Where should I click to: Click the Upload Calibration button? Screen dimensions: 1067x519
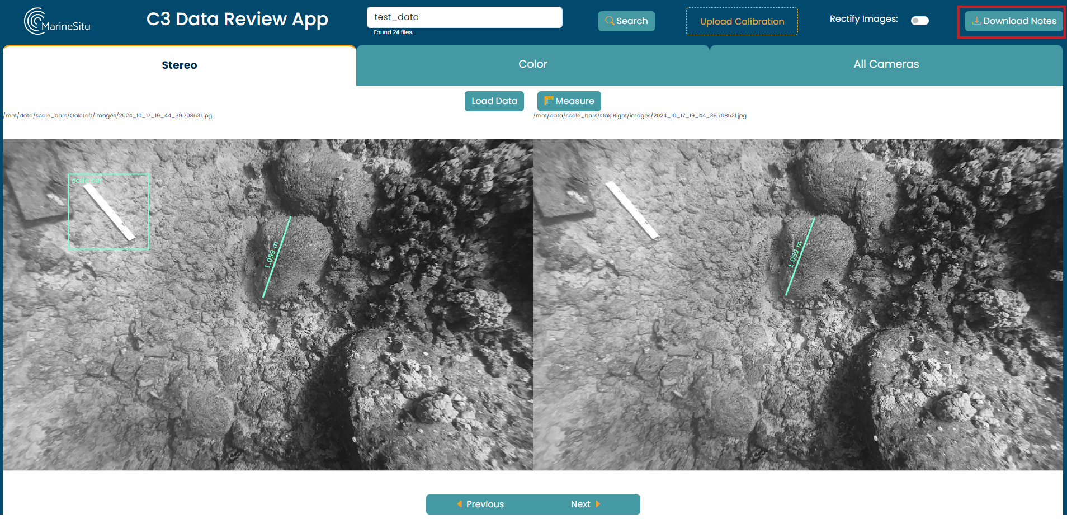coord(742,21)
